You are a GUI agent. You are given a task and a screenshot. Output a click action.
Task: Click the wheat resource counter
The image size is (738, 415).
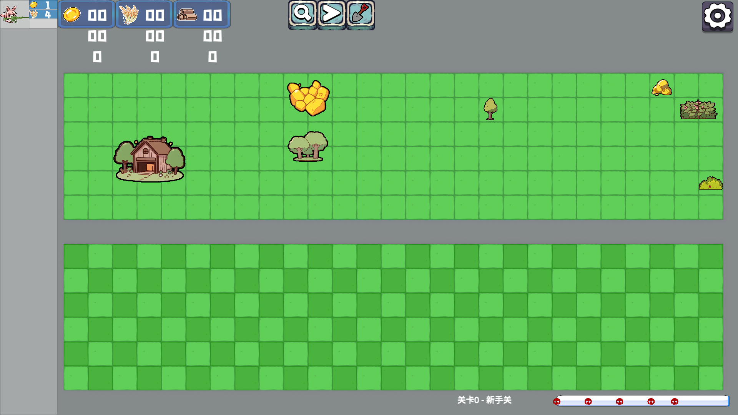(144, 15)
